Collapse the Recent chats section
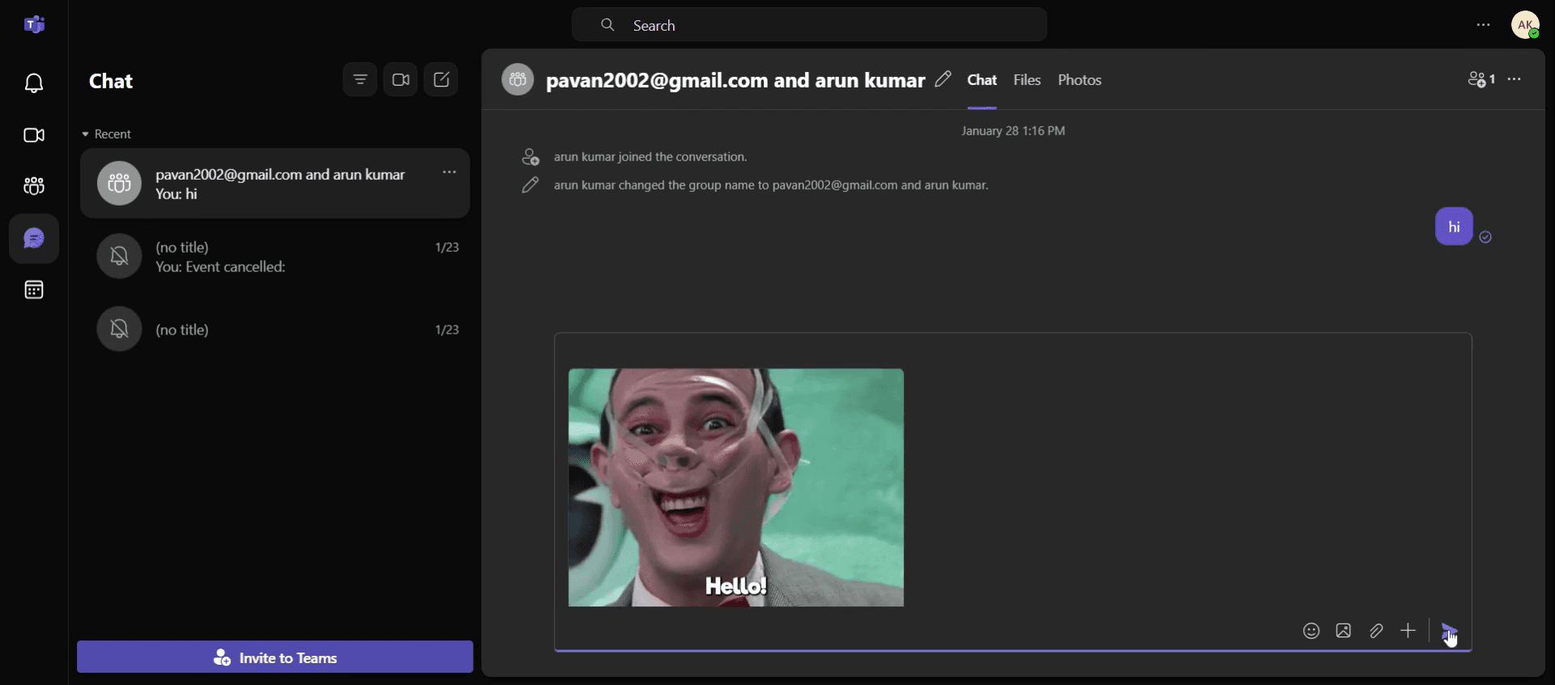The width and height of the screenshot is (1555, 685). click(106, 134)
